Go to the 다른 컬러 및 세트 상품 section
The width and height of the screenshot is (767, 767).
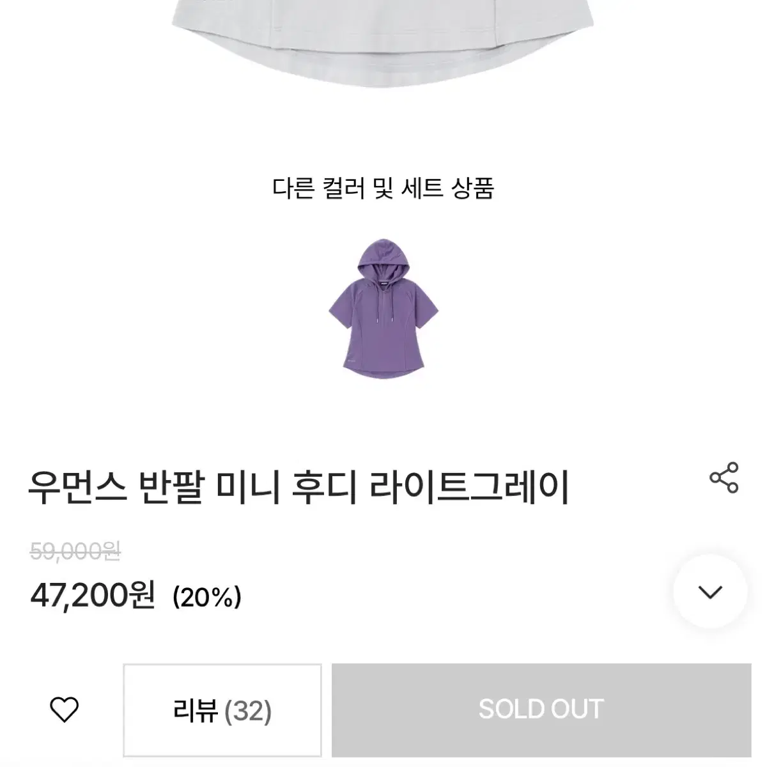coord(383,187)
